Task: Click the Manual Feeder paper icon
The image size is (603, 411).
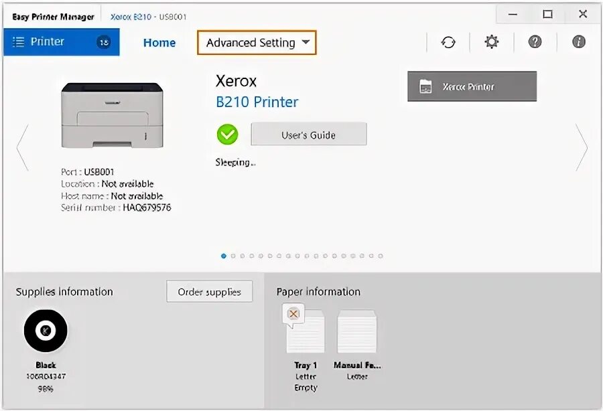Action: (x=357, y=331)
